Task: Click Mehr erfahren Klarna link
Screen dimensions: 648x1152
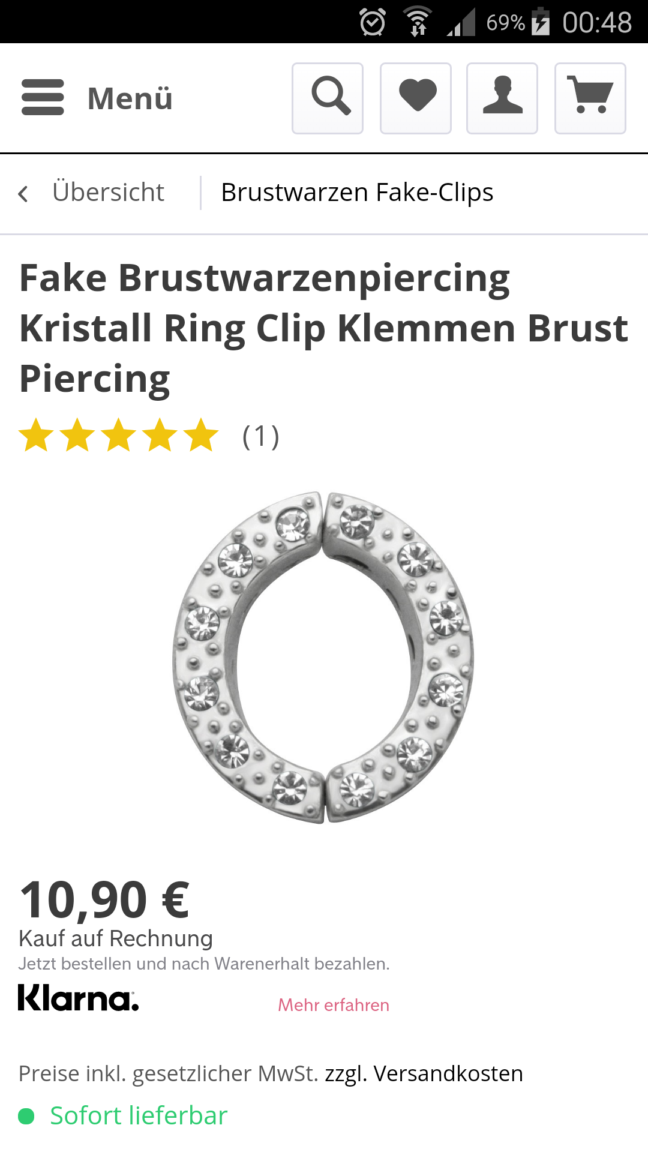Action: pyautogui.click(x=334, y=1005)
